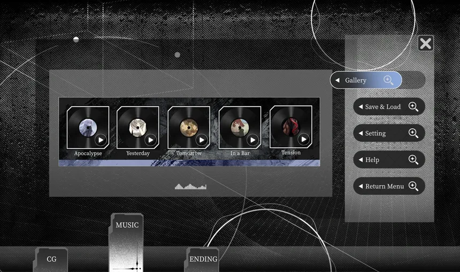Click the arrow left of Save & Load

point(361,107)
